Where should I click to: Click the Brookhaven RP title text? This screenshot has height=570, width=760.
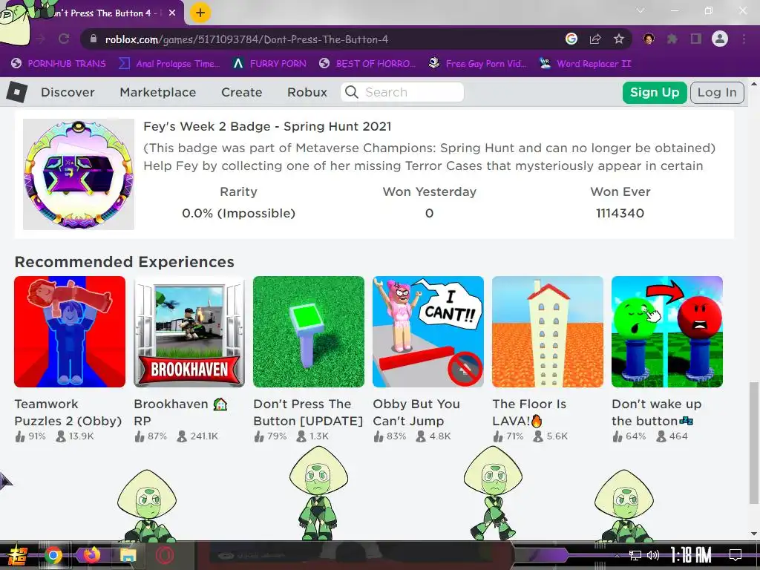[x=180, y=413]
